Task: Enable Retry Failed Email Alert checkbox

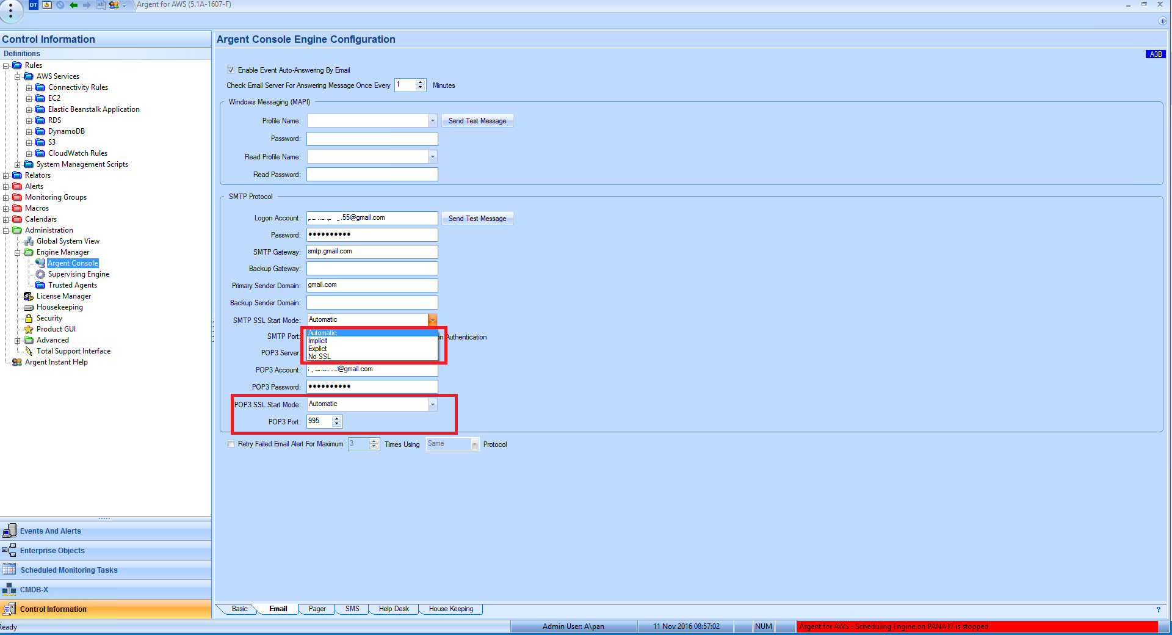Action: 231,444
